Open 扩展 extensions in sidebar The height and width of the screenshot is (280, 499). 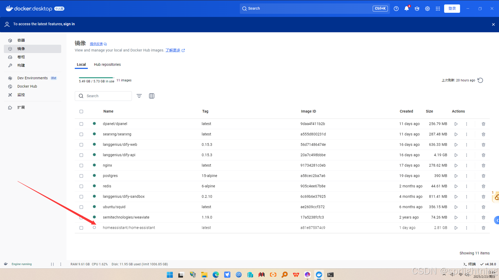tap(33, 108)
